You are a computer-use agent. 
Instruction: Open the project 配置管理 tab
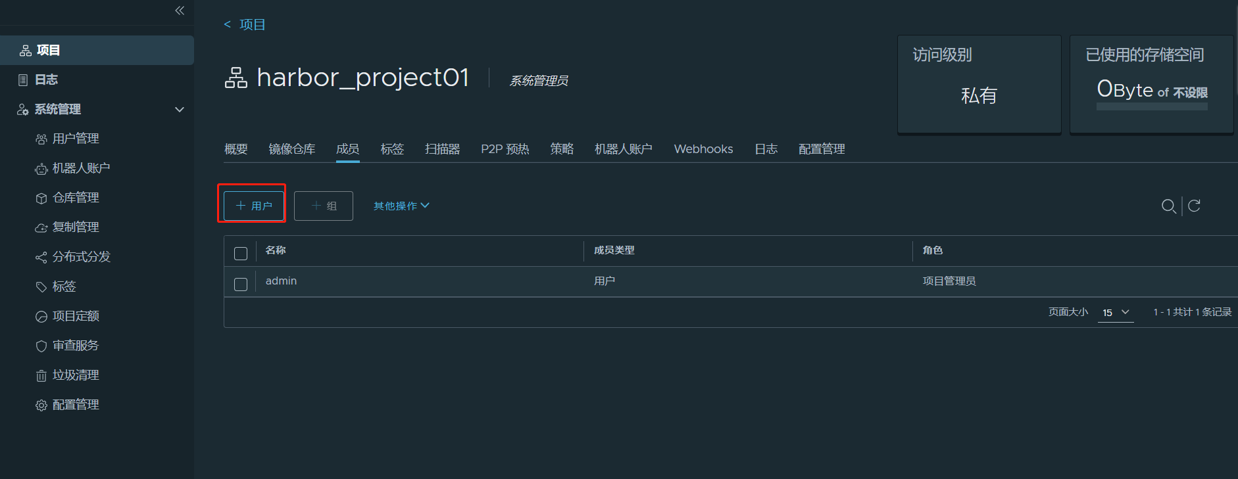click(822, 149)
